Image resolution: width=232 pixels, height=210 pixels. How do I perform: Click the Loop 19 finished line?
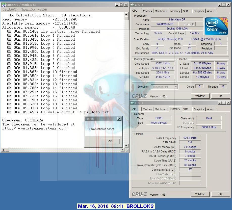(42, 108)
